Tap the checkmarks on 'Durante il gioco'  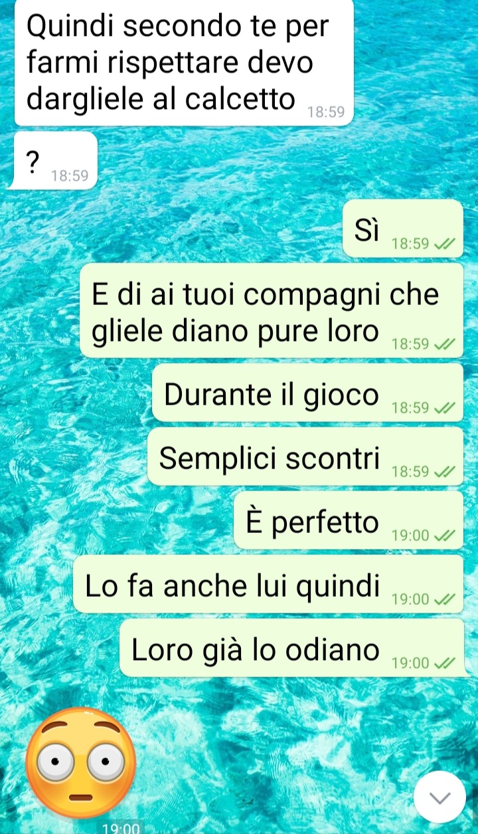click(444, 408)
